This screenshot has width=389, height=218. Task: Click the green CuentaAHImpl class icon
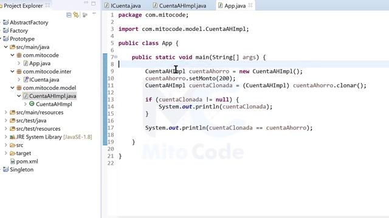coord(32,104)
